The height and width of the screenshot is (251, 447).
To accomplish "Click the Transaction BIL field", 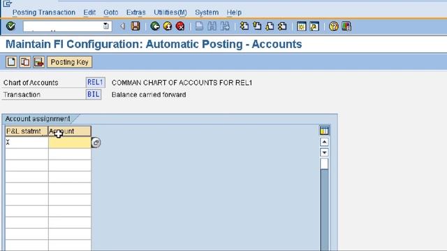I will 94,95.
